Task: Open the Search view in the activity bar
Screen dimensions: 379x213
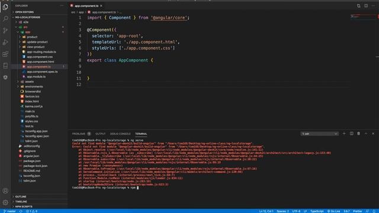Action: coord(5,18)
